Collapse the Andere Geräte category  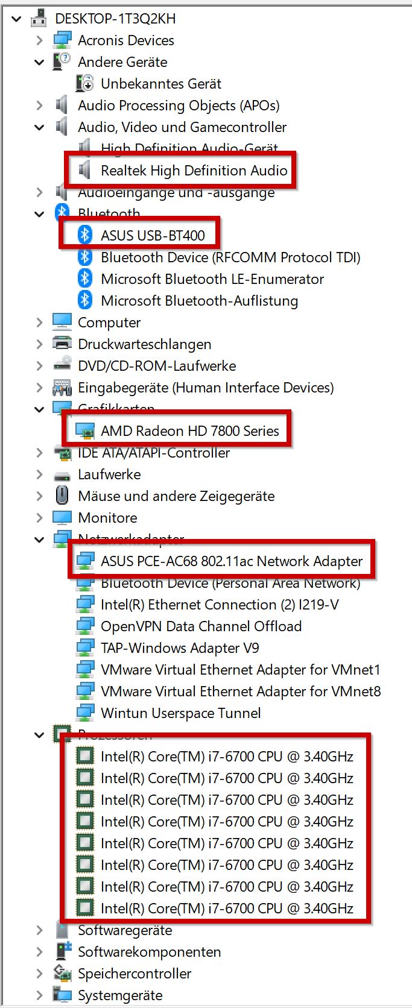click(x=40, y=62)
